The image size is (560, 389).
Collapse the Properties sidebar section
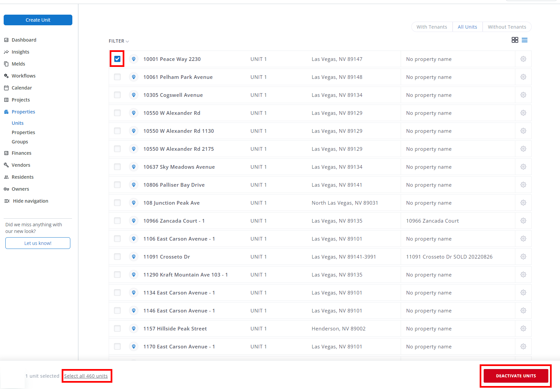click(23, 112)
